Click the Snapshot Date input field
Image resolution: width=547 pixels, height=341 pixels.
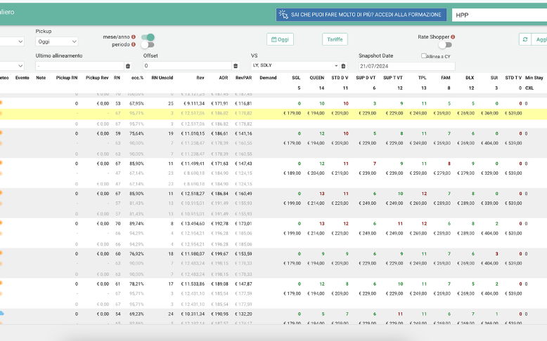pyautogui.click(x=406, y=66)
